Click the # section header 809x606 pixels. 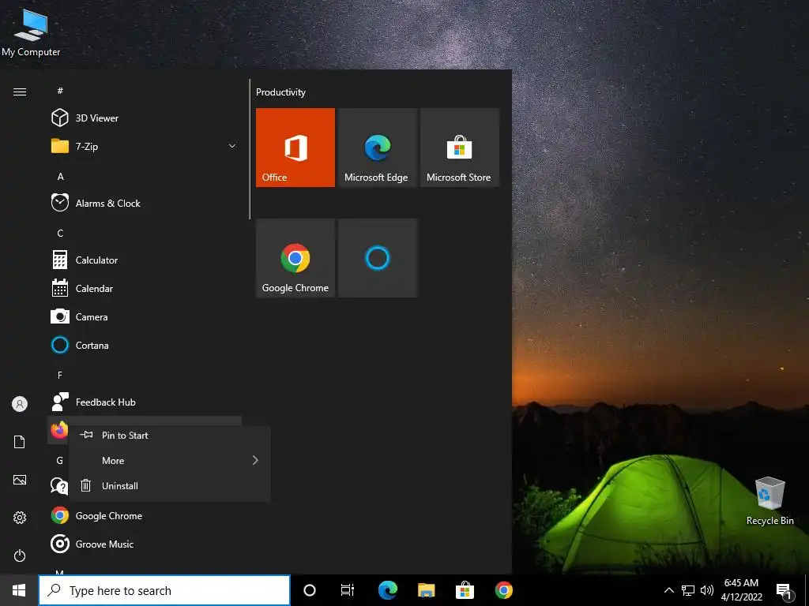pyautogui.click(x=60, y=91)
